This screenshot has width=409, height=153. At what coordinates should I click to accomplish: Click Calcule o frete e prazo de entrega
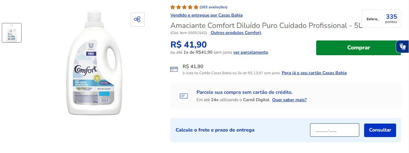(215, 130)
